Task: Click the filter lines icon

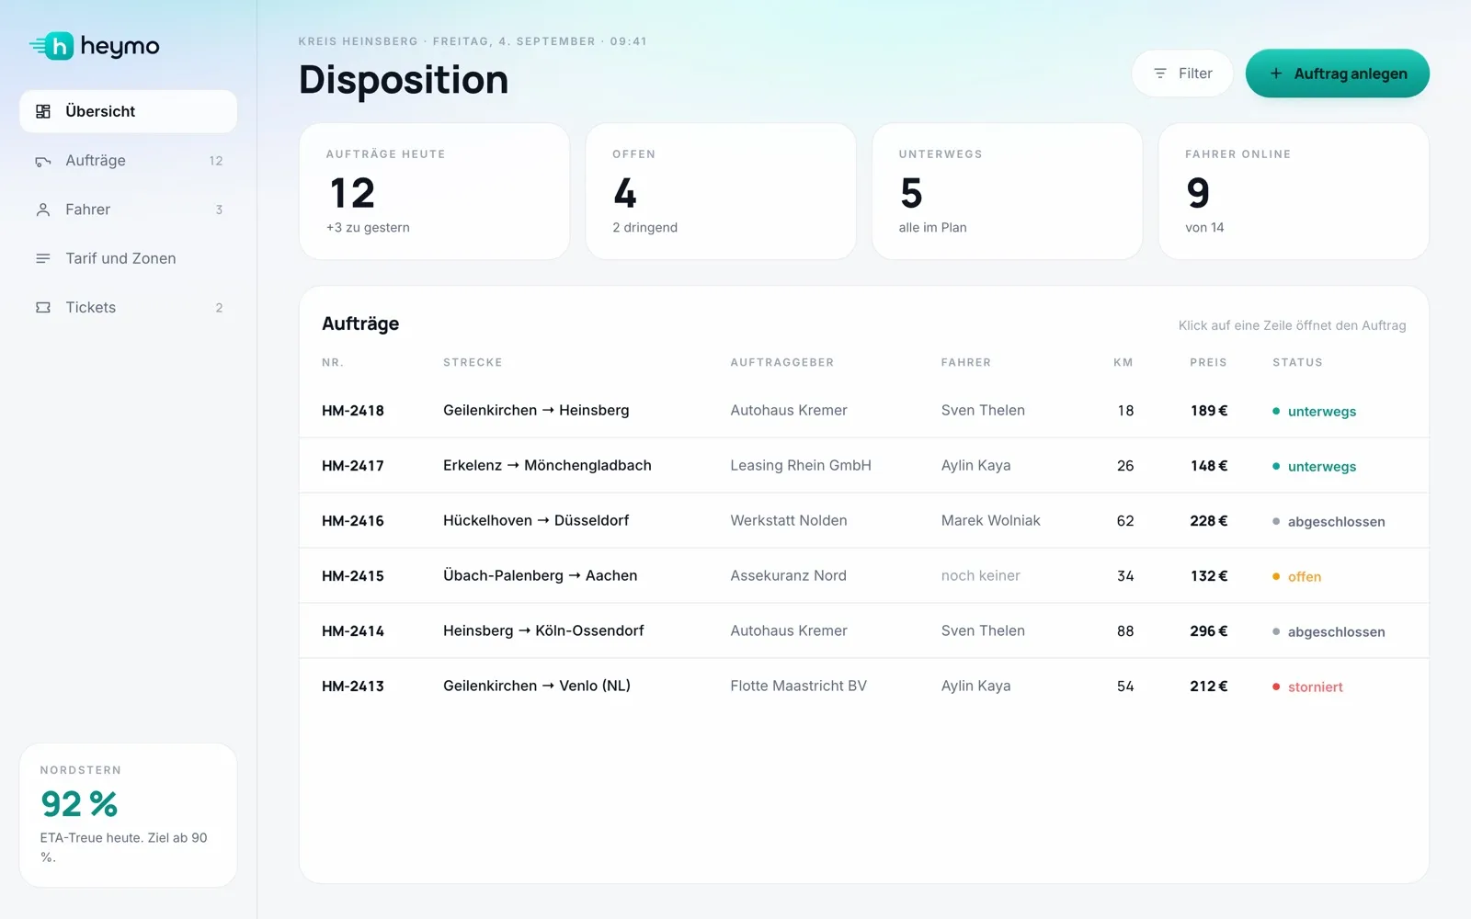Action: tap(1160, 74)
